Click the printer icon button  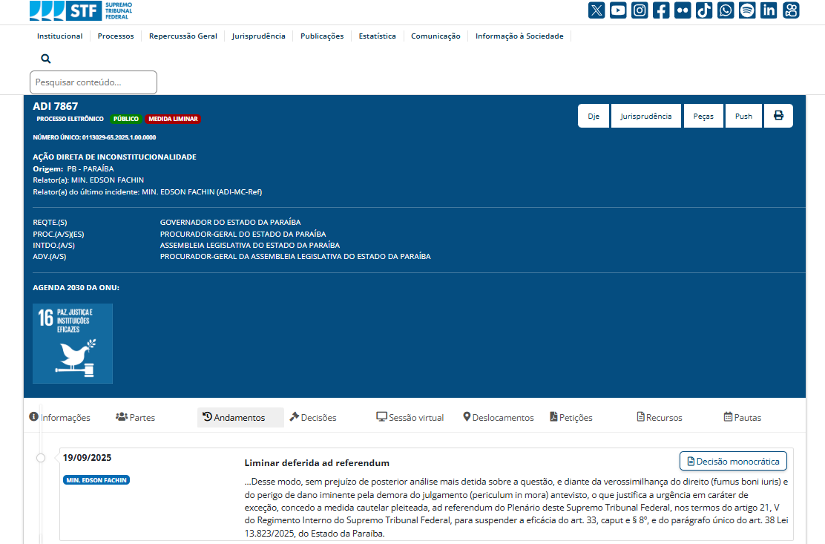coord(778,116)
